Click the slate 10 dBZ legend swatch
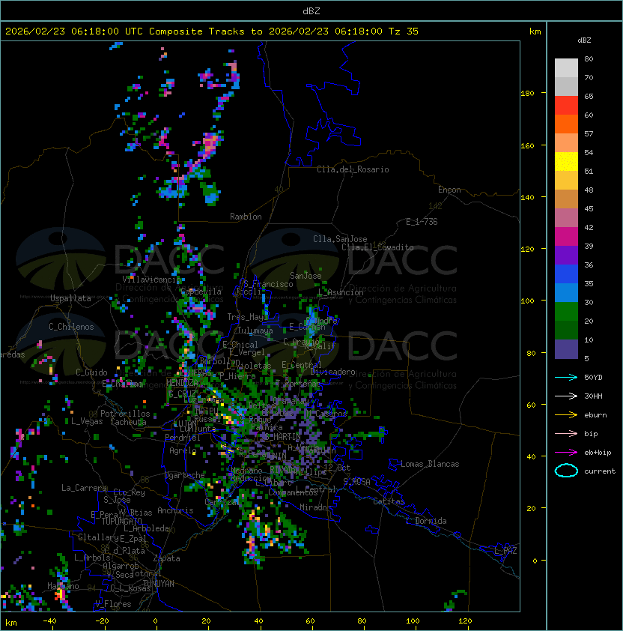Screen dimensions: 623x631 click(566, 349)
